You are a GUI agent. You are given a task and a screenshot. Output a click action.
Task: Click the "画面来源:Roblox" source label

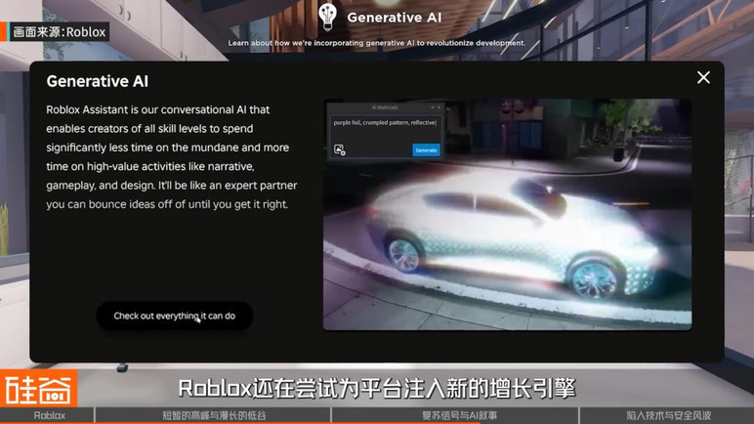pos(59,32)
